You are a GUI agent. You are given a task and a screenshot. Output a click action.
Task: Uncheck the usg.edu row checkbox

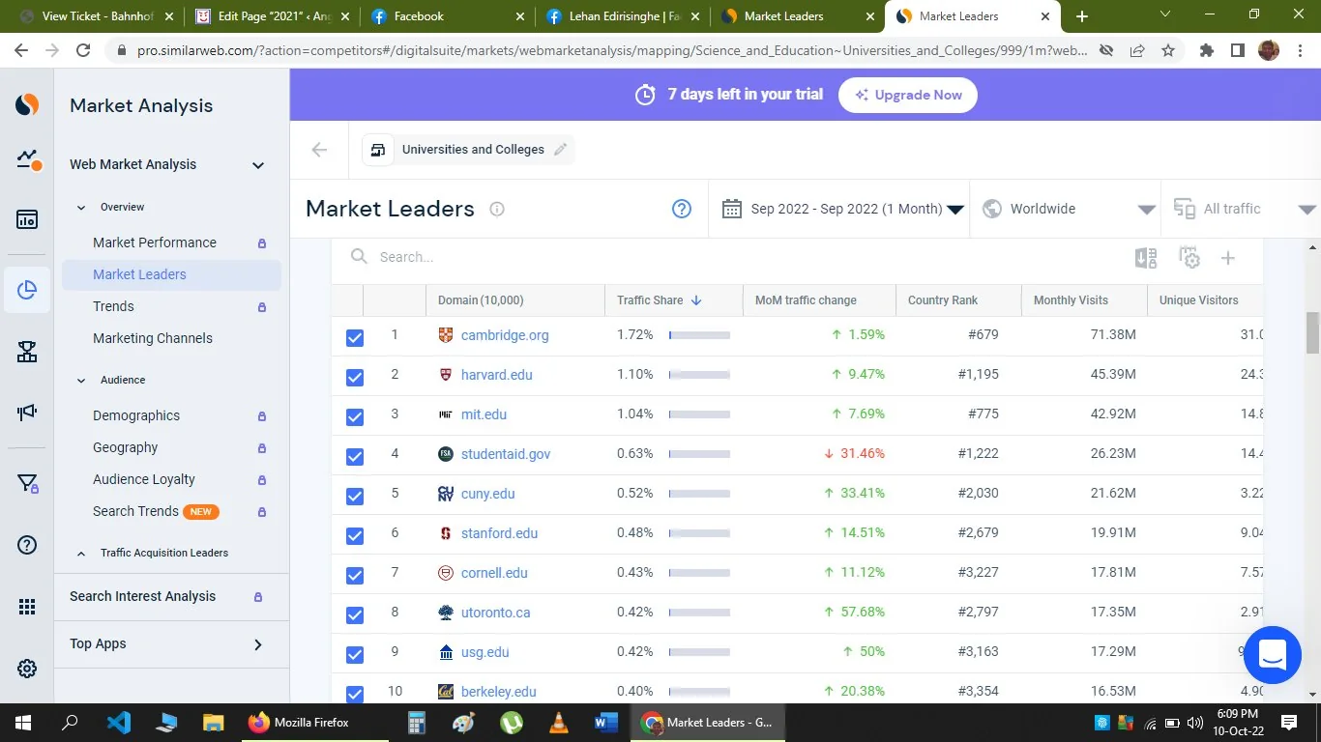point(355,654)
